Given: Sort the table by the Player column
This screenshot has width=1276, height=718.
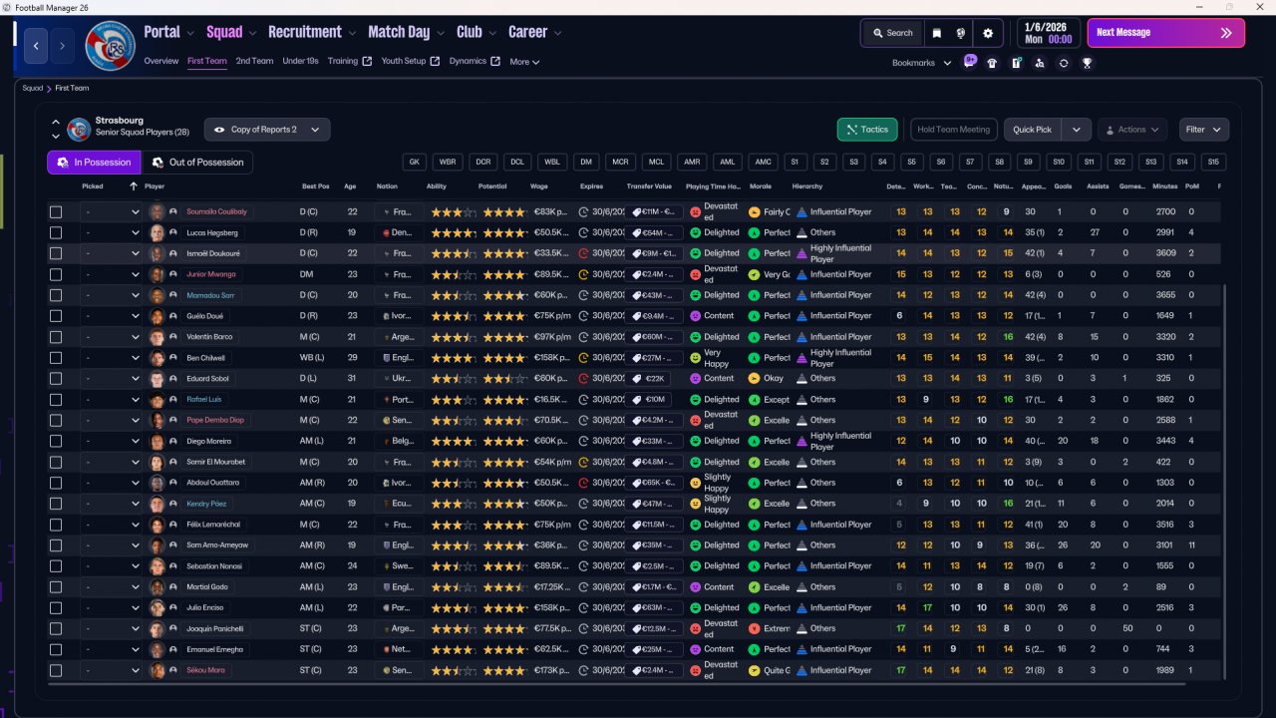Looking at the screenshot, I should 155,186.
